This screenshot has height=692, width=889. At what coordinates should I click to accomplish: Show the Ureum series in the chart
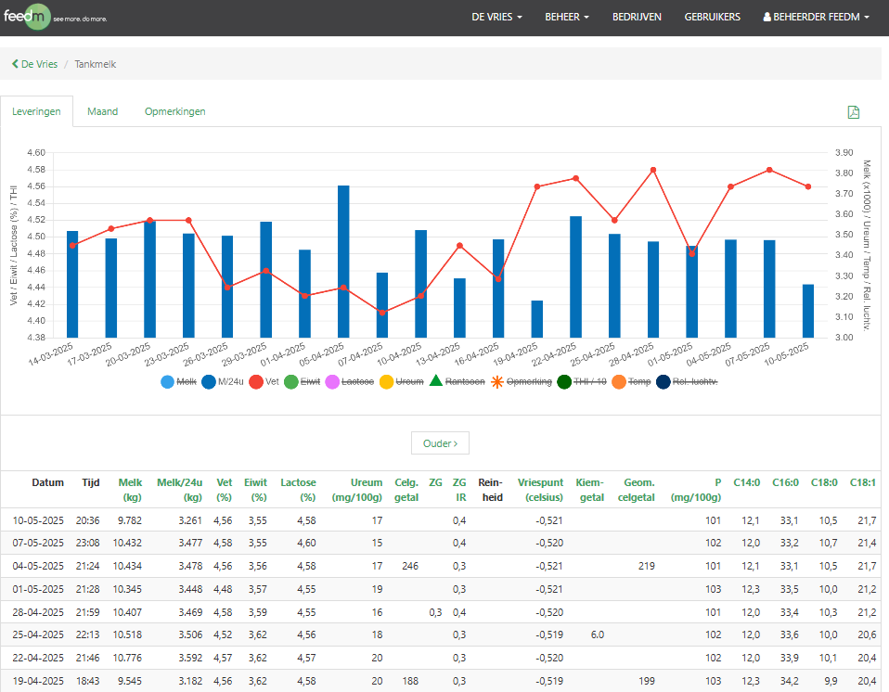click(385, 381)
